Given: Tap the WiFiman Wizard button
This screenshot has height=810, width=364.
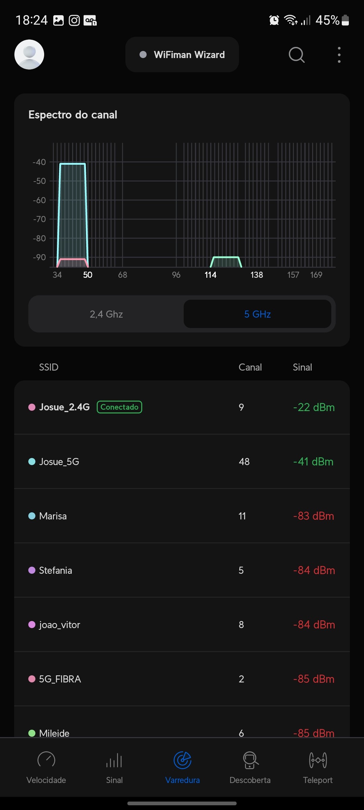Looking at the screenshot, I should click(x=182, y=55).
